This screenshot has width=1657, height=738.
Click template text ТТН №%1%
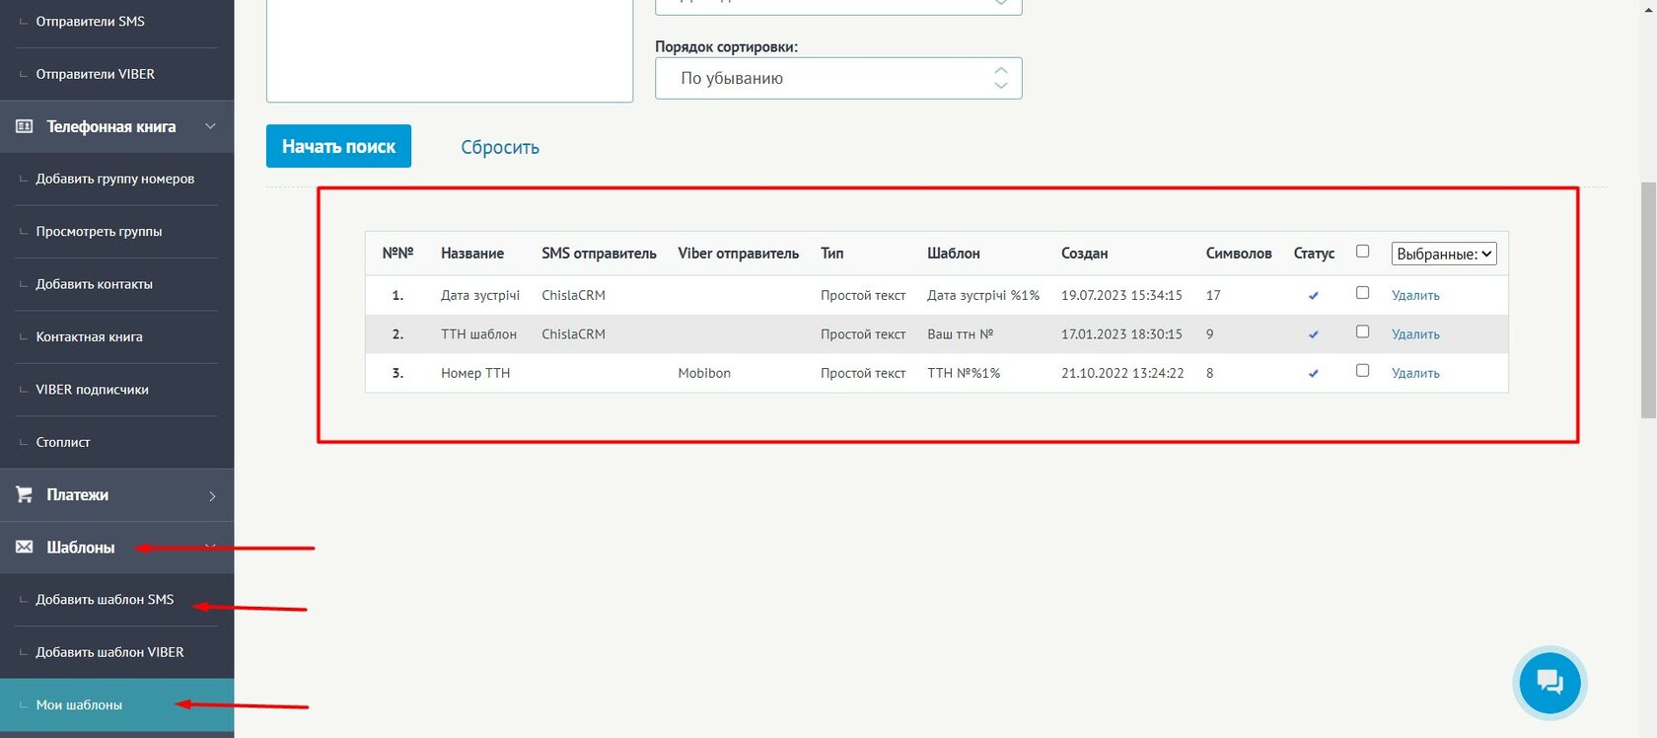(x=964, y=373)
